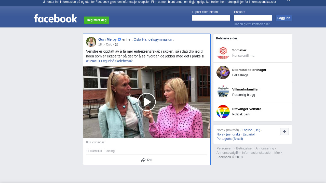This screenshot has height=183, width=326.
Task: Open the Villmarksfamilien page name
Action: [x=246, y=89]
